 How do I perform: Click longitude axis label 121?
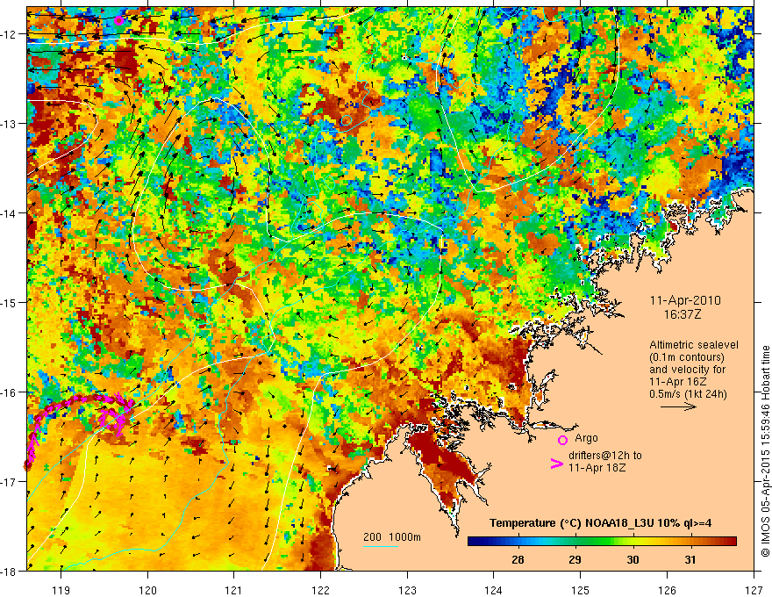(234, 590)
